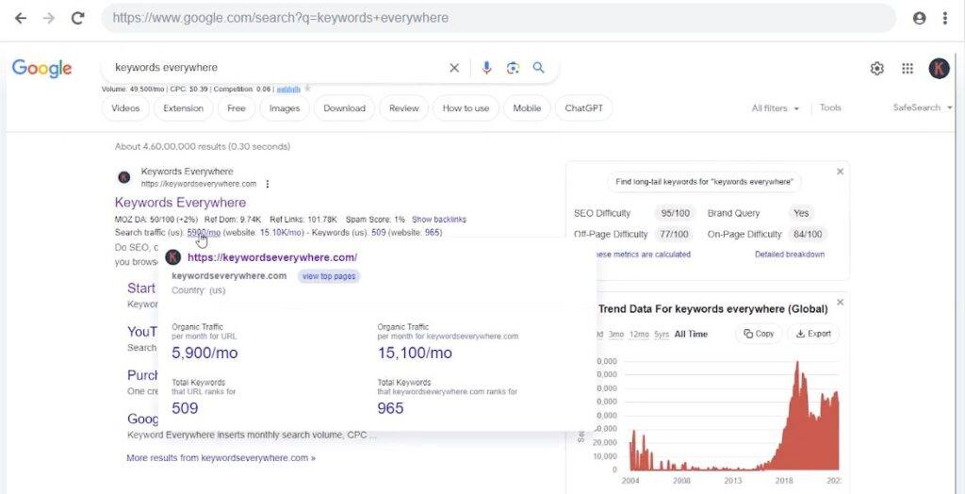Select the Free filter chip
The width and height of the screenshot is (965, 494).
[x=237, y=108]
